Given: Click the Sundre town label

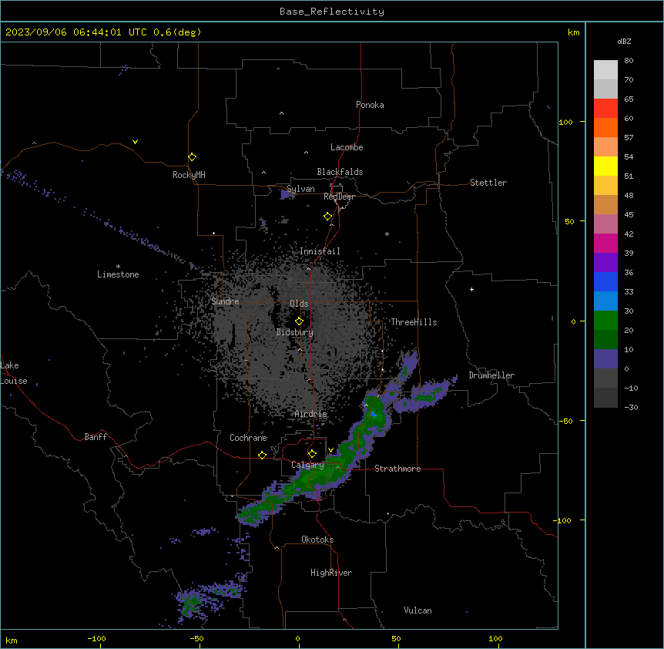Looking at the screenshot, I should pyautogui.click(x=225, y=301).
